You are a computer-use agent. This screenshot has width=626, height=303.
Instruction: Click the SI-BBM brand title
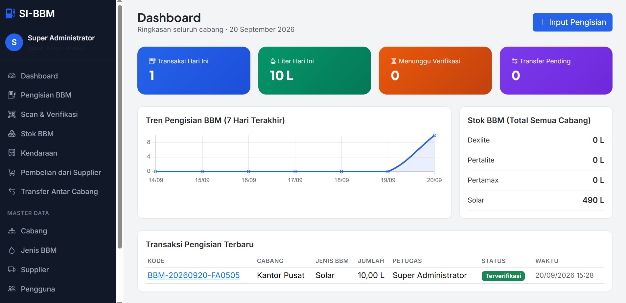[37, 13]
